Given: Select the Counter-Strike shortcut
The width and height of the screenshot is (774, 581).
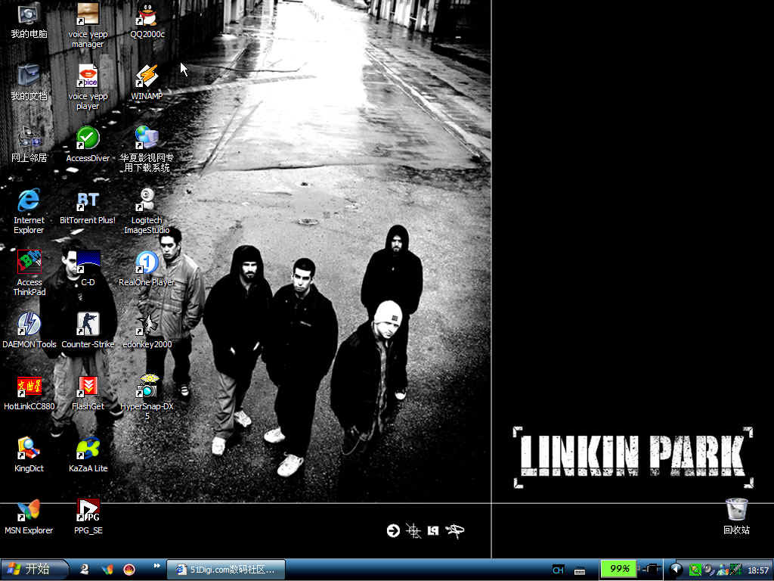Looking at the screenshot, I should (88, 331).
